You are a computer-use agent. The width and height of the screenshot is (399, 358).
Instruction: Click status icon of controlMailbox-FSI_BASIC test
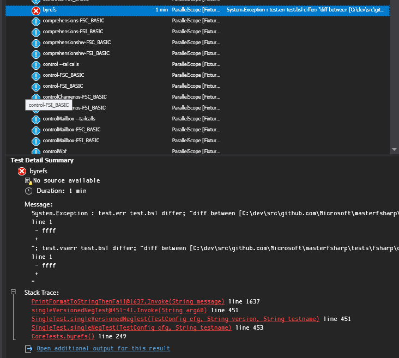[x=36, y=142]
